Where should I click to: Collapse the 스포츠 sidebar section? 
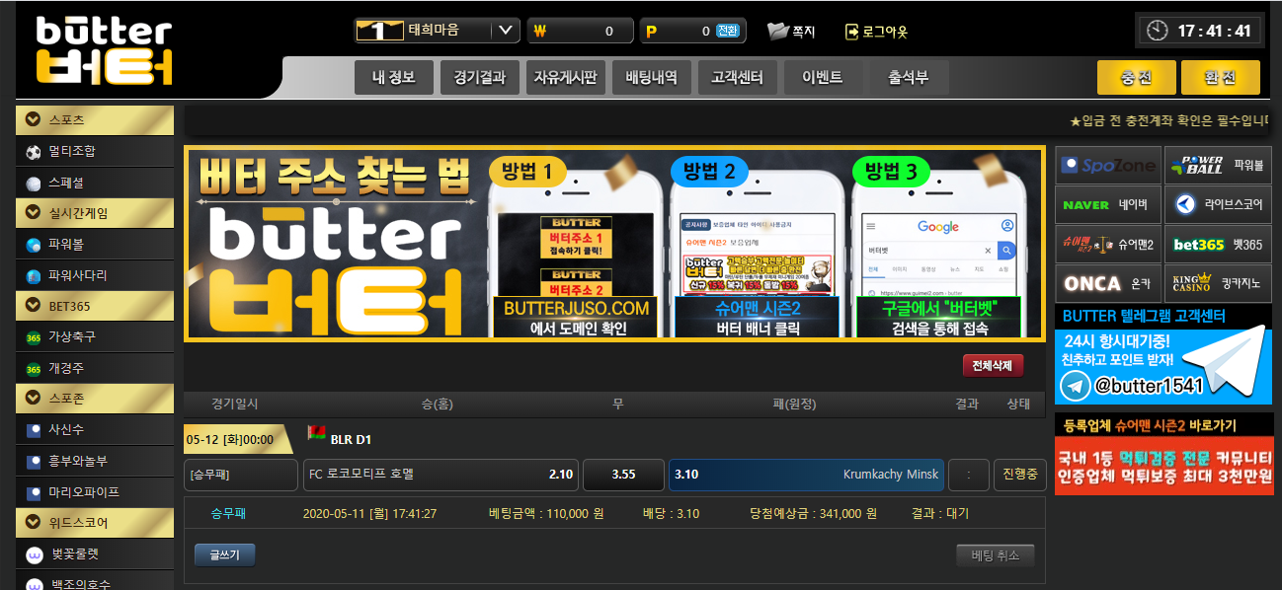pyautogui.click(x=34, y=119)
